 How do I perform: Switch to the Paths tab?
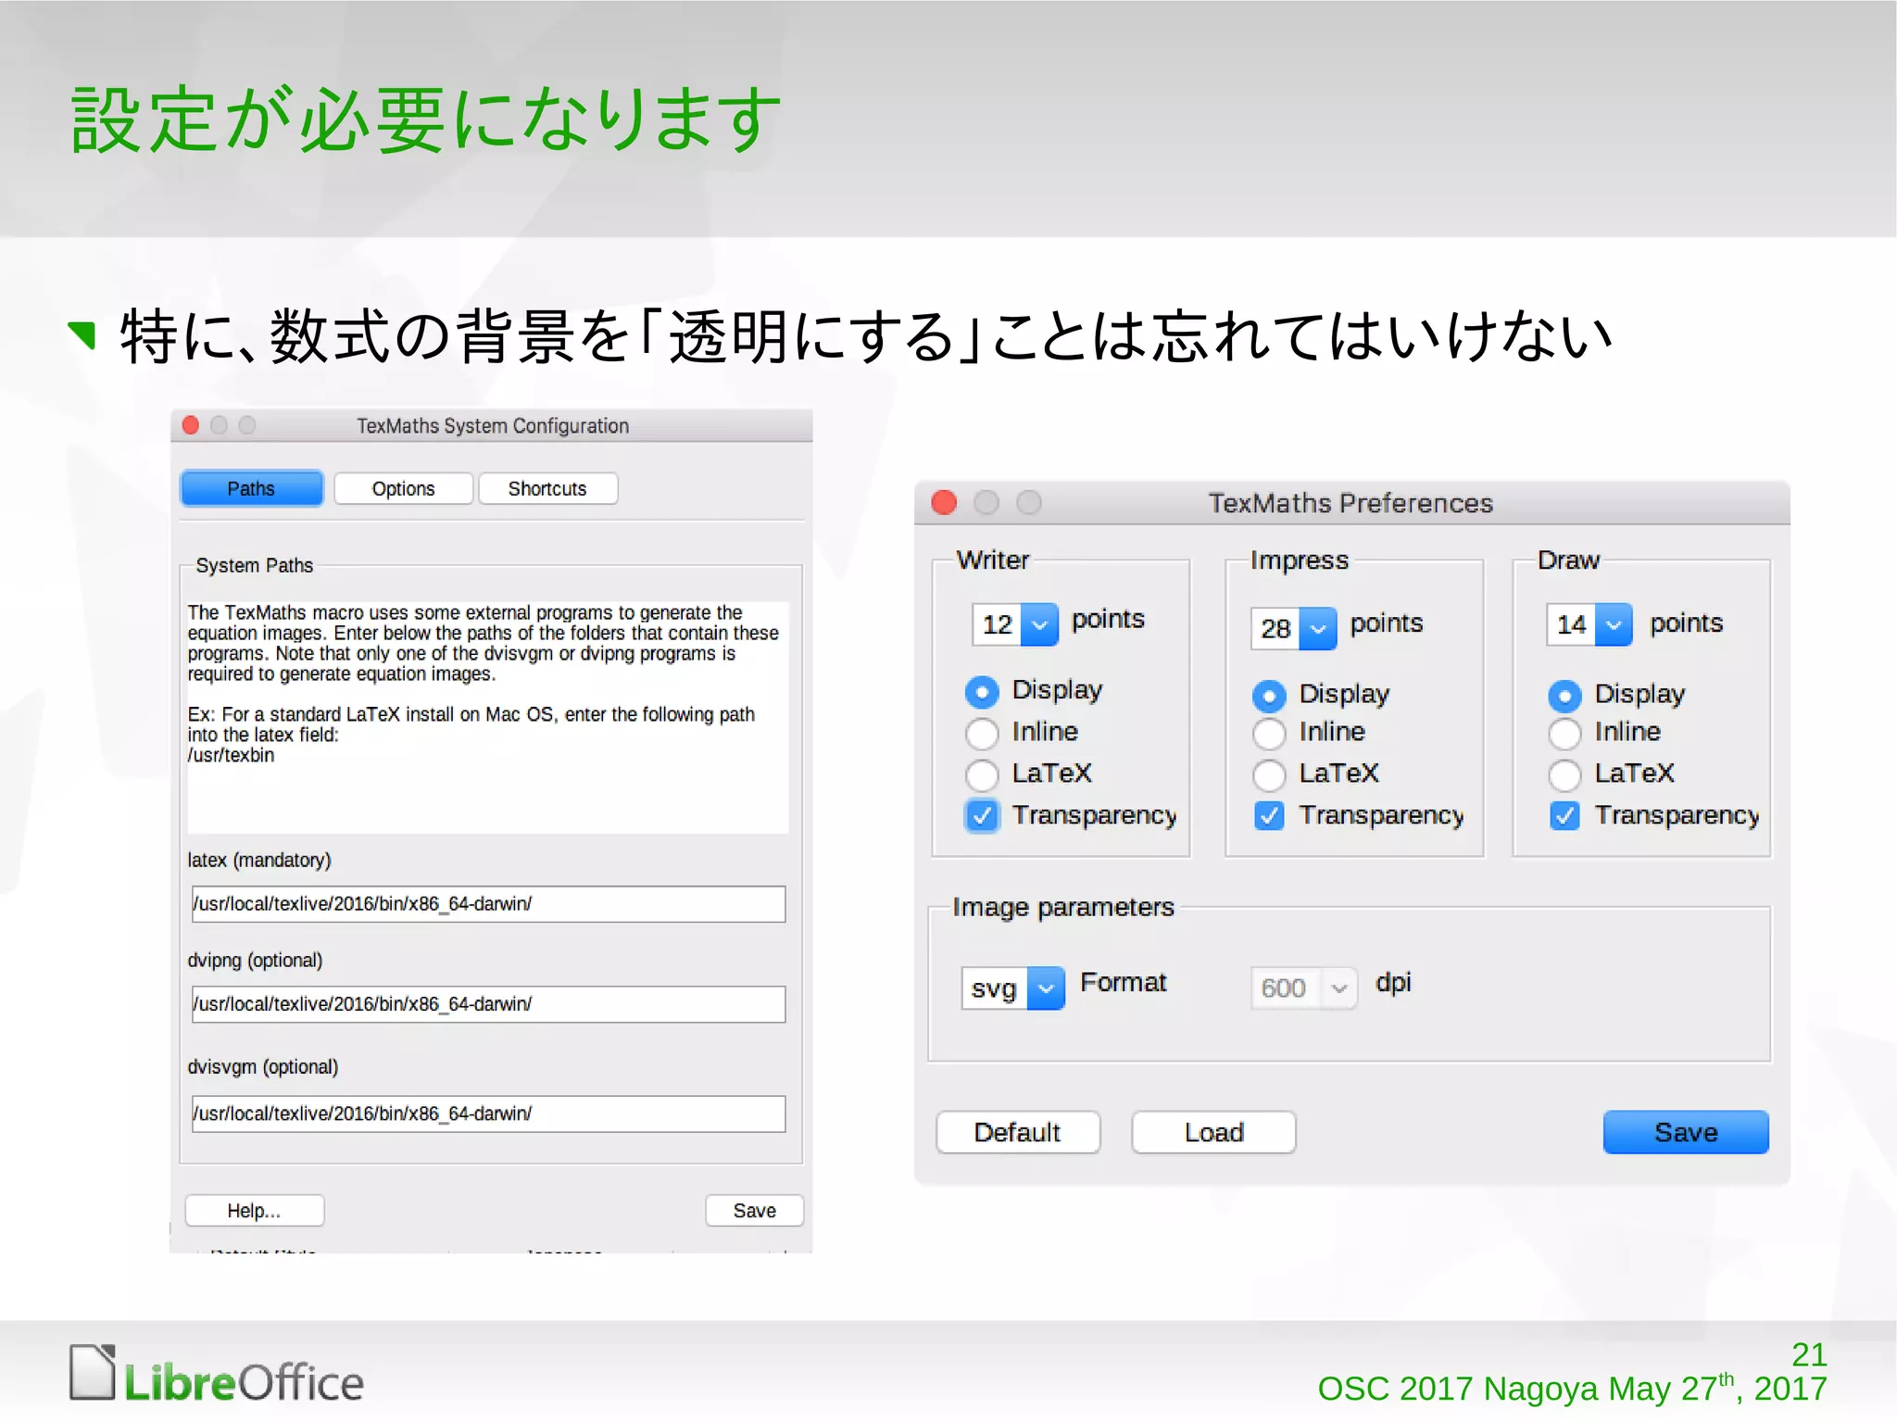point(251,488)
